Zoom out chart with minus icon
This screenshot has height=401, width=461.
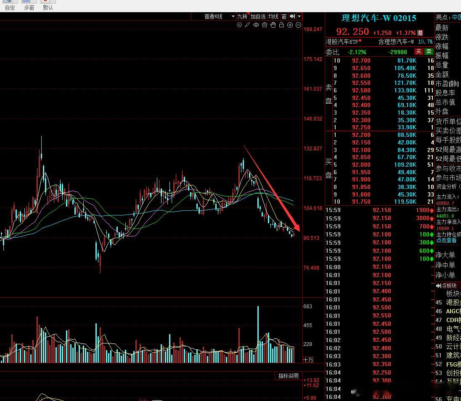tap(298, 25)
